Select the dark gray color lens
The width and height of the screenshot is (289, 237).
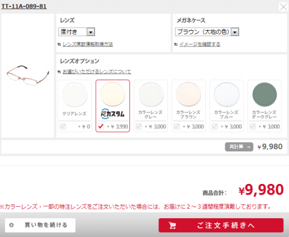pos(264,95)
